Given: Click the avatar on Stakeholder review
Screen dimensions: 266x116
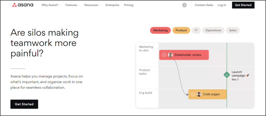Looking at the screenshot, I should pos(170,55).
